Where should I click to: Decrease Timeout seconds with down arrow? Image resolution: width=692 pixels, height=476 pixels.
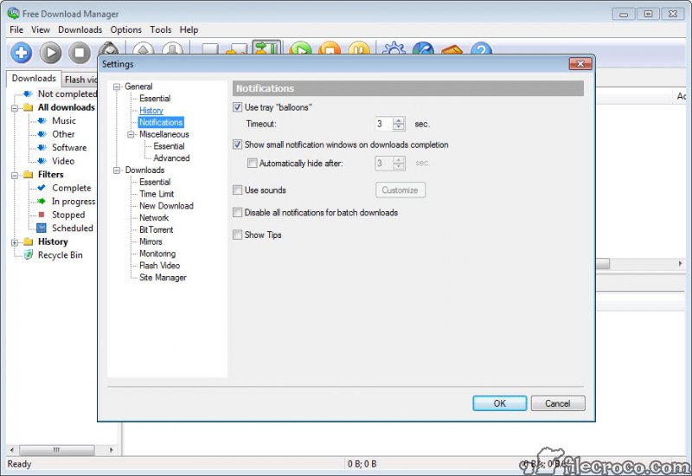(399, 127)
